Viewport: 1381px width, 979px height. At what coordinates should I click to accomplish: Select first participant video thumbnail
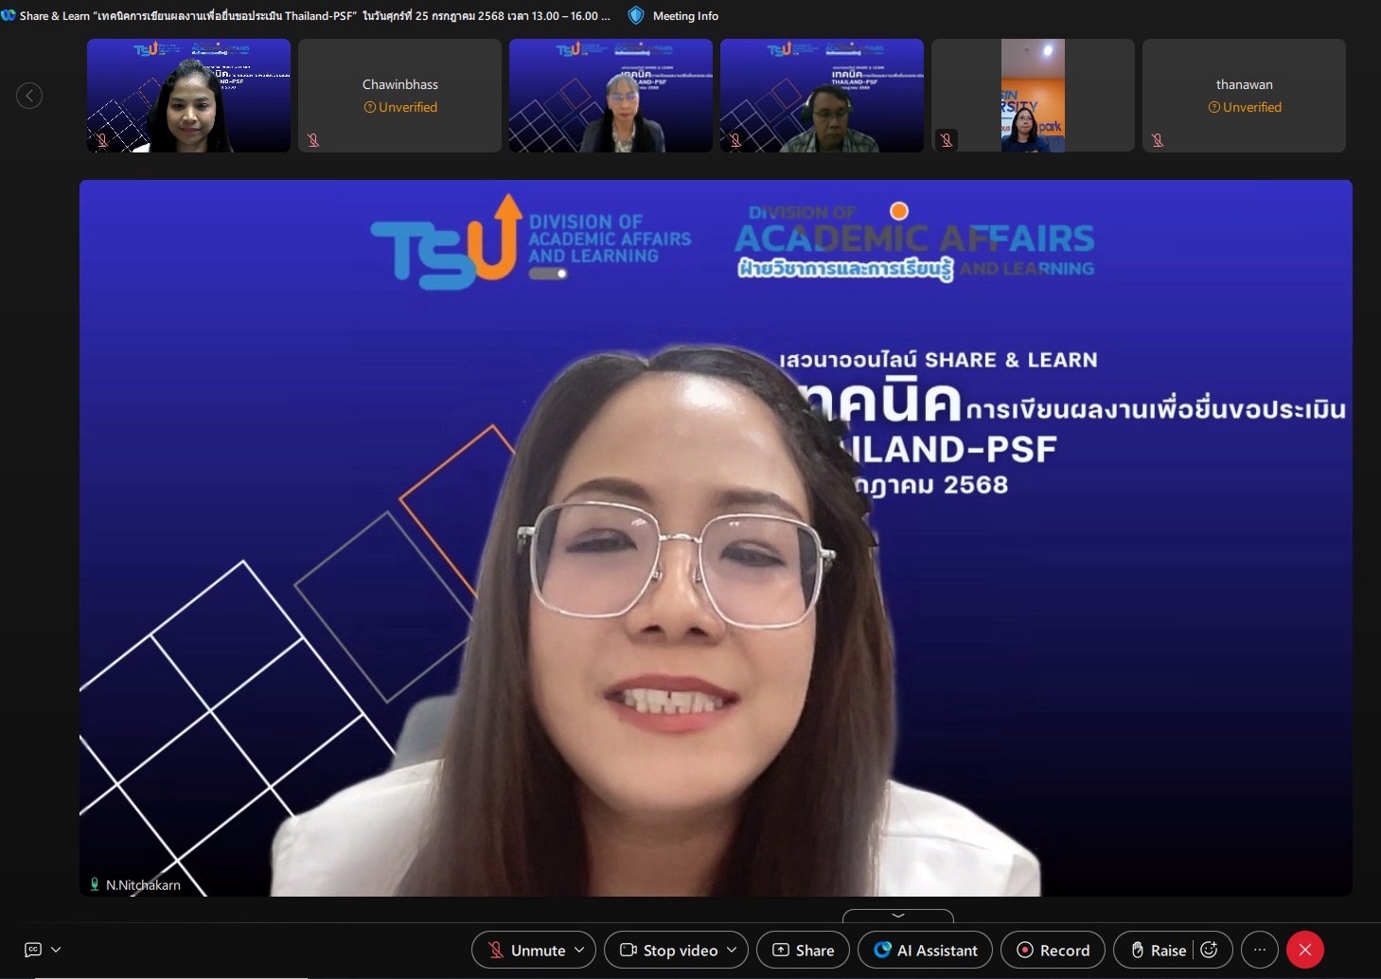188,96
